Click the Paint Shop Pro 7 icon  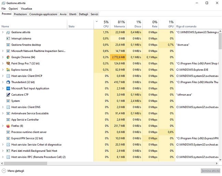pyautogui.click(x=8, y=64)
